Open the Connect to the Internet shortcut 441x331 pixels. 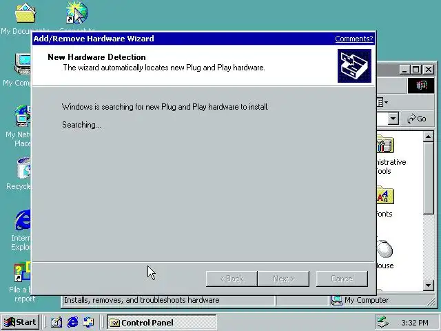(76, 12)
